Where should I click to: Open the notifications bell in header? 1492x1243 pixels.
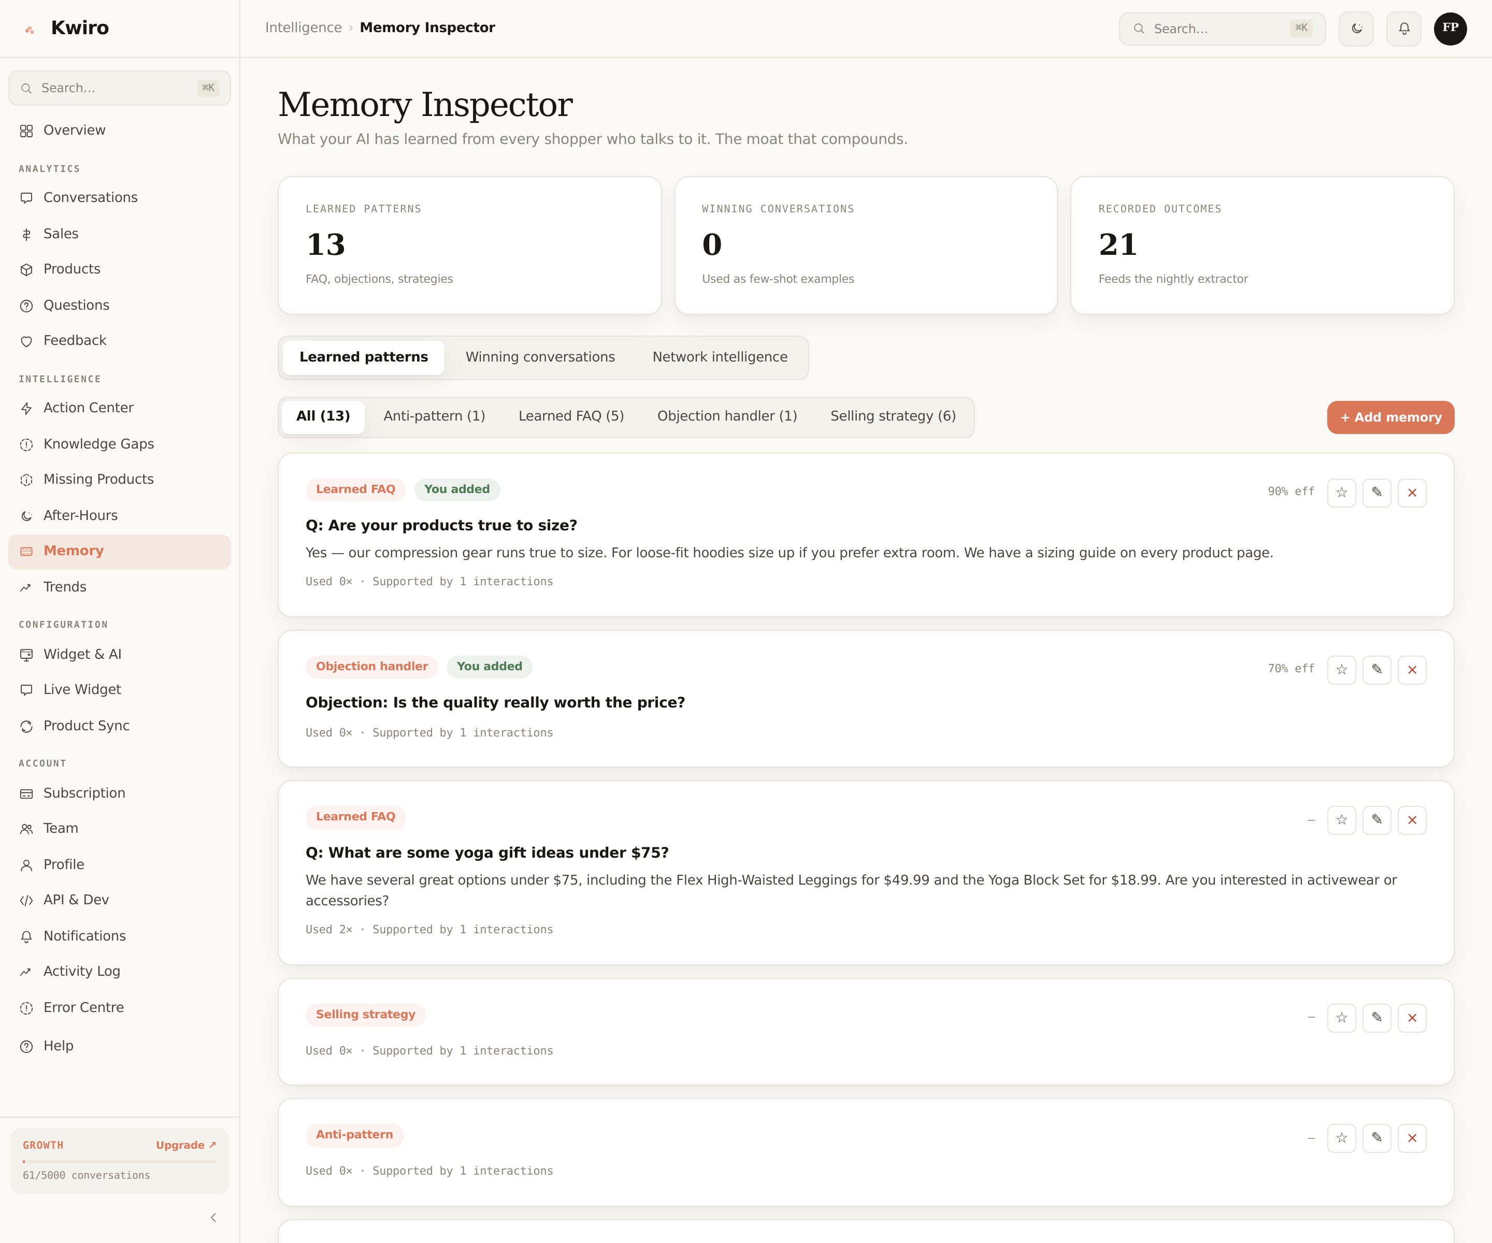(1403, 29)
